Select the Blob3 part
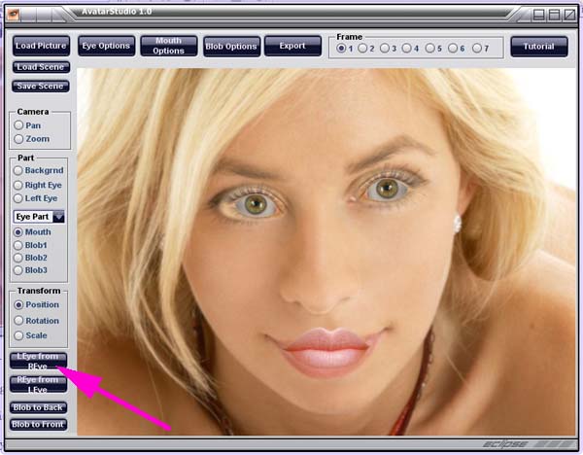Viewport: 583px width, 455px height. pyautogui.click(x=17, y=270)
